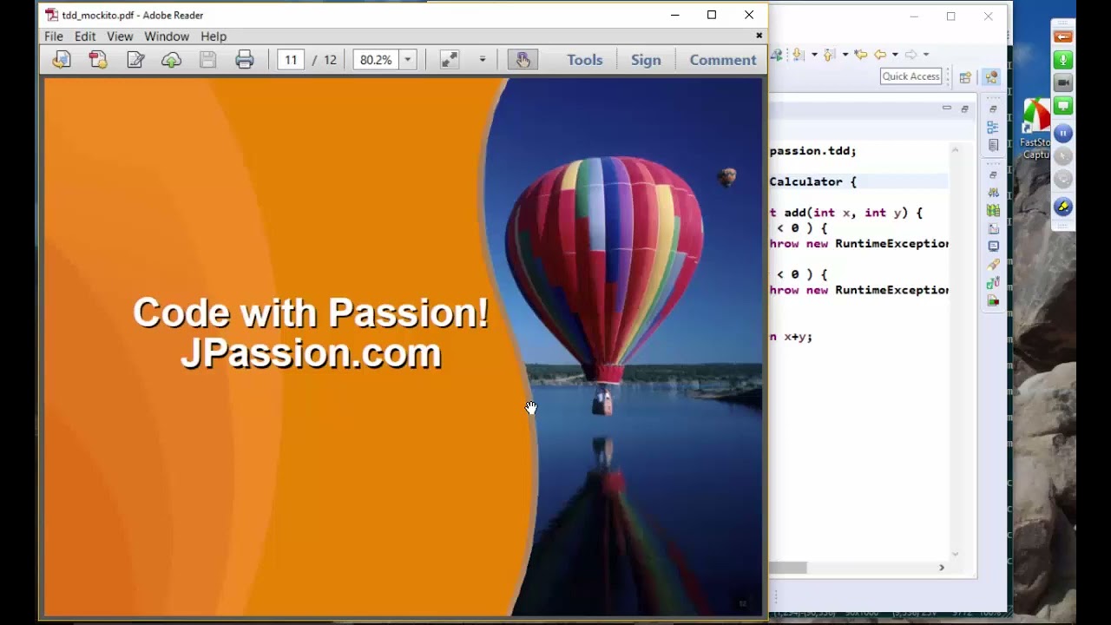The width and height of the screenshot is (1111, 625).
Task: Click the Open file icon in Adobe Reader
Action: click(61, 59)
